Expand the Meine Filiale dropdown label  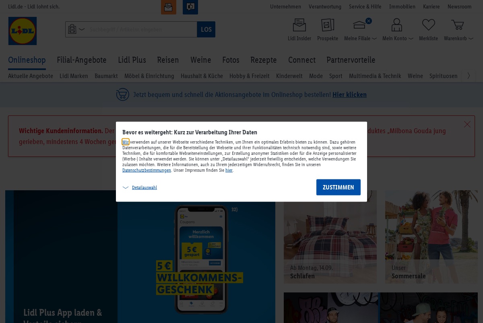[x=360, y=39]
